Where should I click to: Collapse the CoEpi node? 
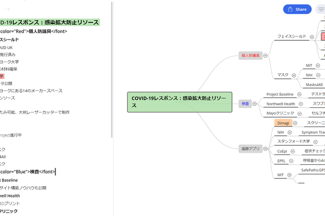tap(293, 151)
